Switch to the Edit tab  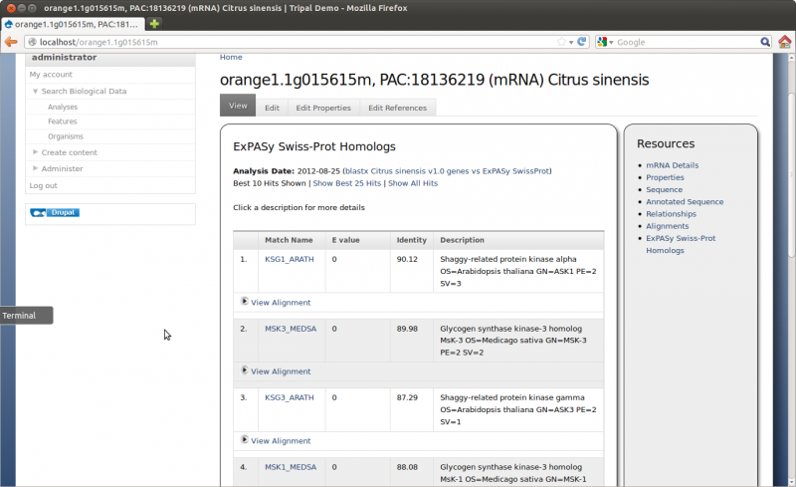tap(272, 108)
